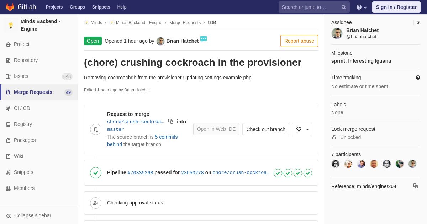Click the Check out branch button
The image size is (427, 224).
click(266, 129)
